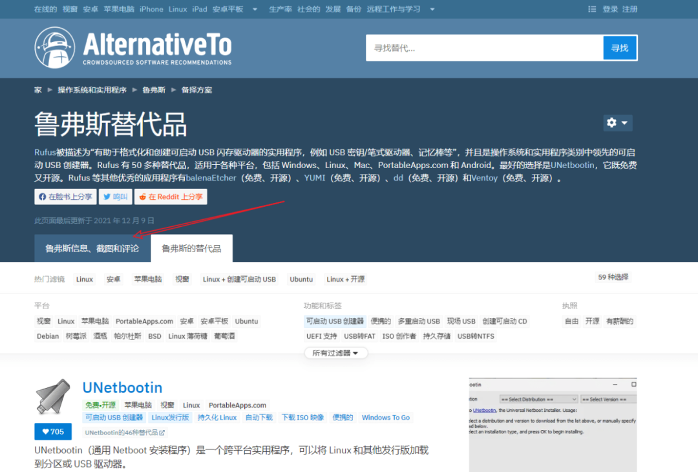The width and height of the screenshot is (698, 472).
Task: Toggle the PortableApps.com platform filter
Action: [x=144, y=321]
